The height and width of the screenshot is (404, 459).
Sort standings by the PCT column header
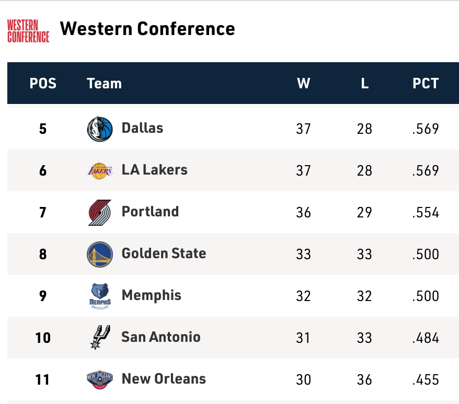426,84
